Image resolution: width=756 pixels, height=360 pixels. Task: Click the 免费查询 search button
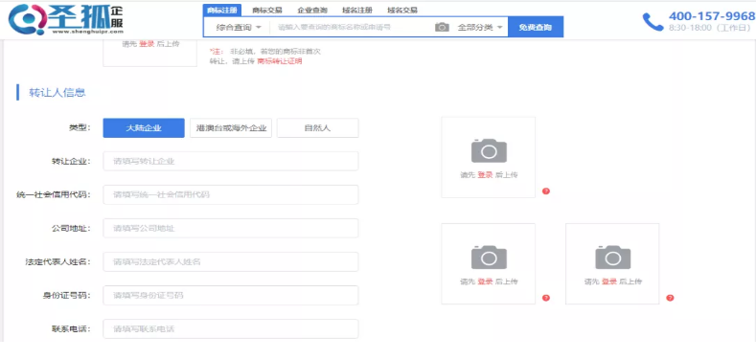(536, 28)
